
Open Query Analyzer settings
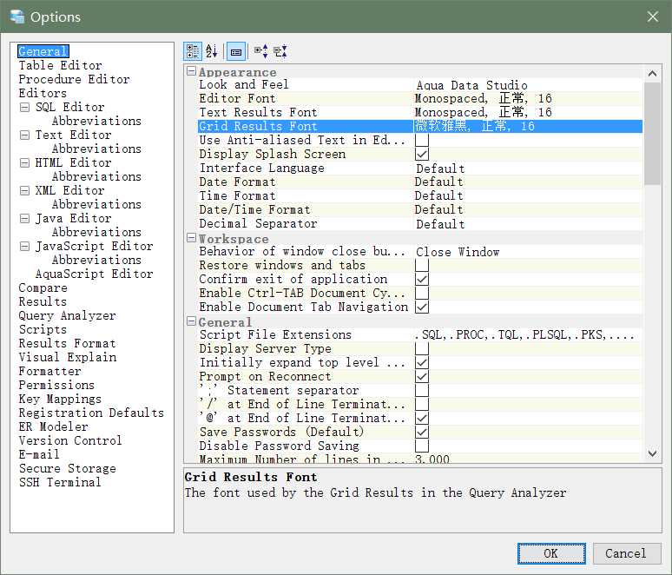point(67,315)
